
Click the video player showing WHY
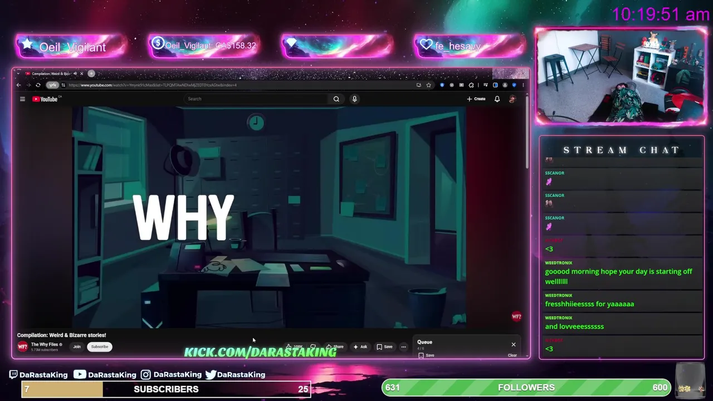(269, 217)
